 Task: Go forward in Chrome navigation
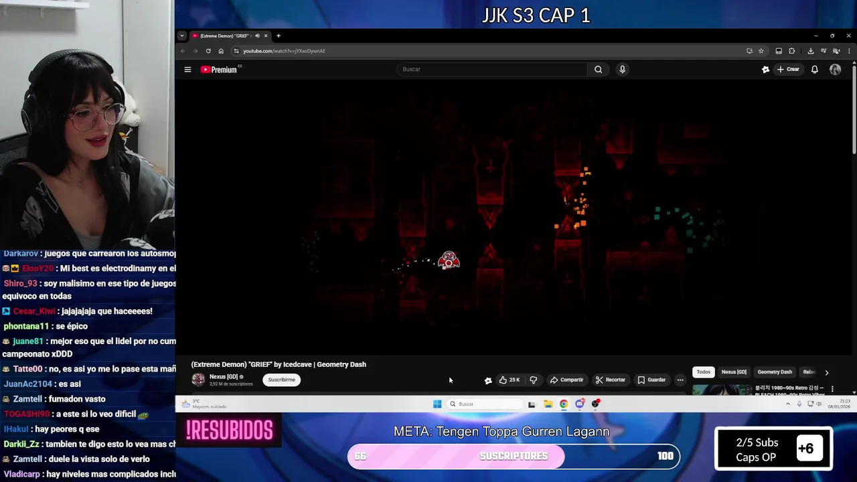[x=196, y=51]
